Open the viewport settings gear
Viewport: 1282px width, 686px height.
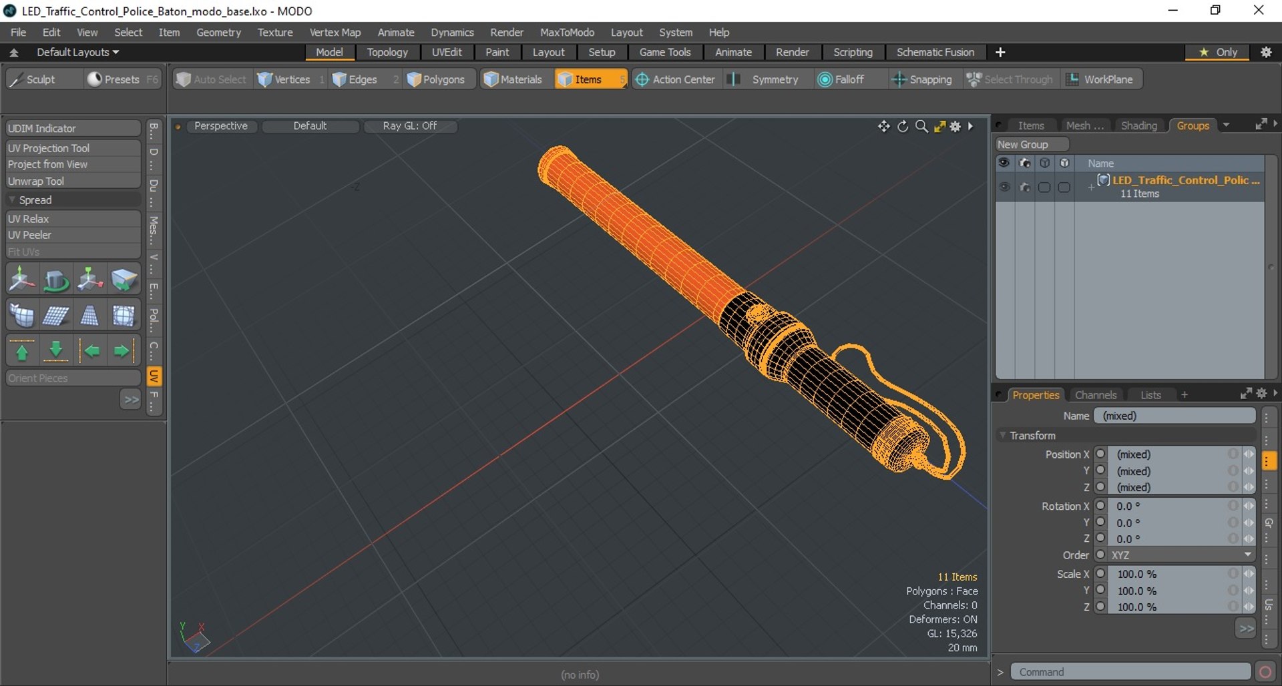pyautogui.click(x=955, y=126)
